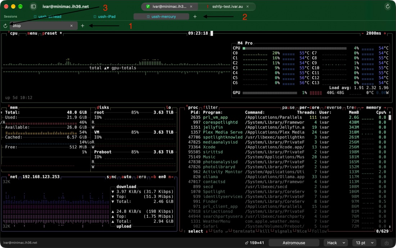Toggle the sidebar panel icon

tap(33, 6)
